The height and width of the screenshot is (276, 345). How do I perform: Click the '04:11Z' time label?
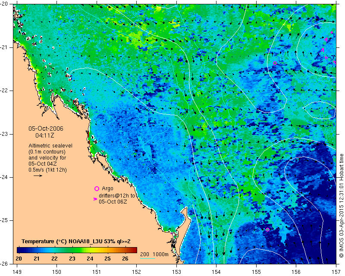(45, 135)
